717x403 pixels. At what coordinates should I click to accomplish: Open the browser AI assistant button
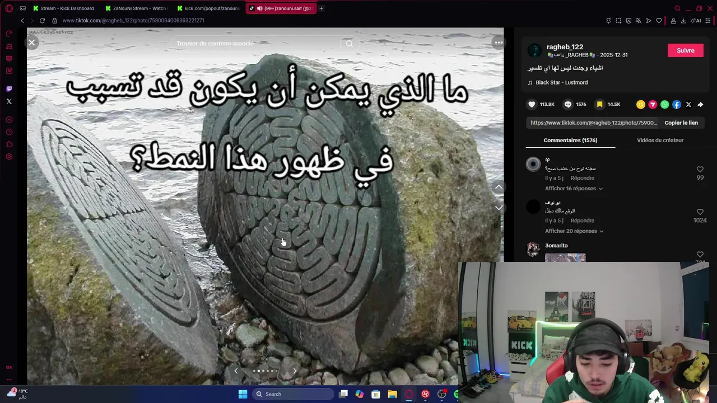click(697, 21)
